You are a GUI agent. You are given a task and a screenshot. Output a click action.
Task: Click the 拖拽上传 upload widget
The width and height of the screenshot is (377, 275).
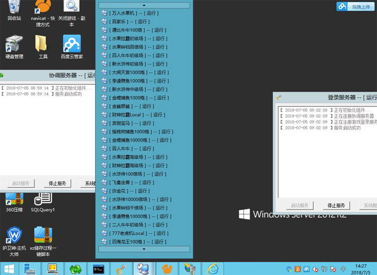point(355,7)
